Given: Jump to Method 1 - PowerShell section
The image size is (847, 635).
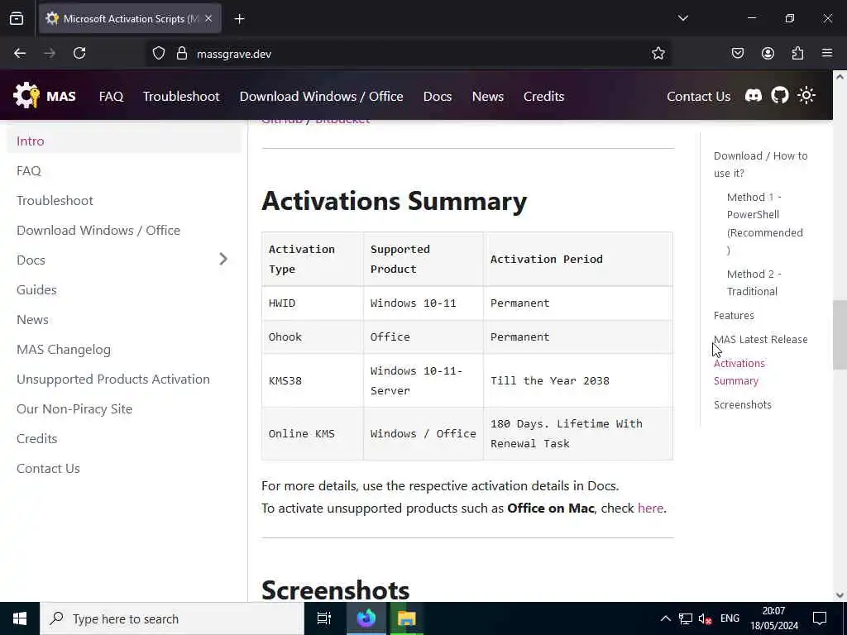Looking at the screenshot, I should pos(765,223).
